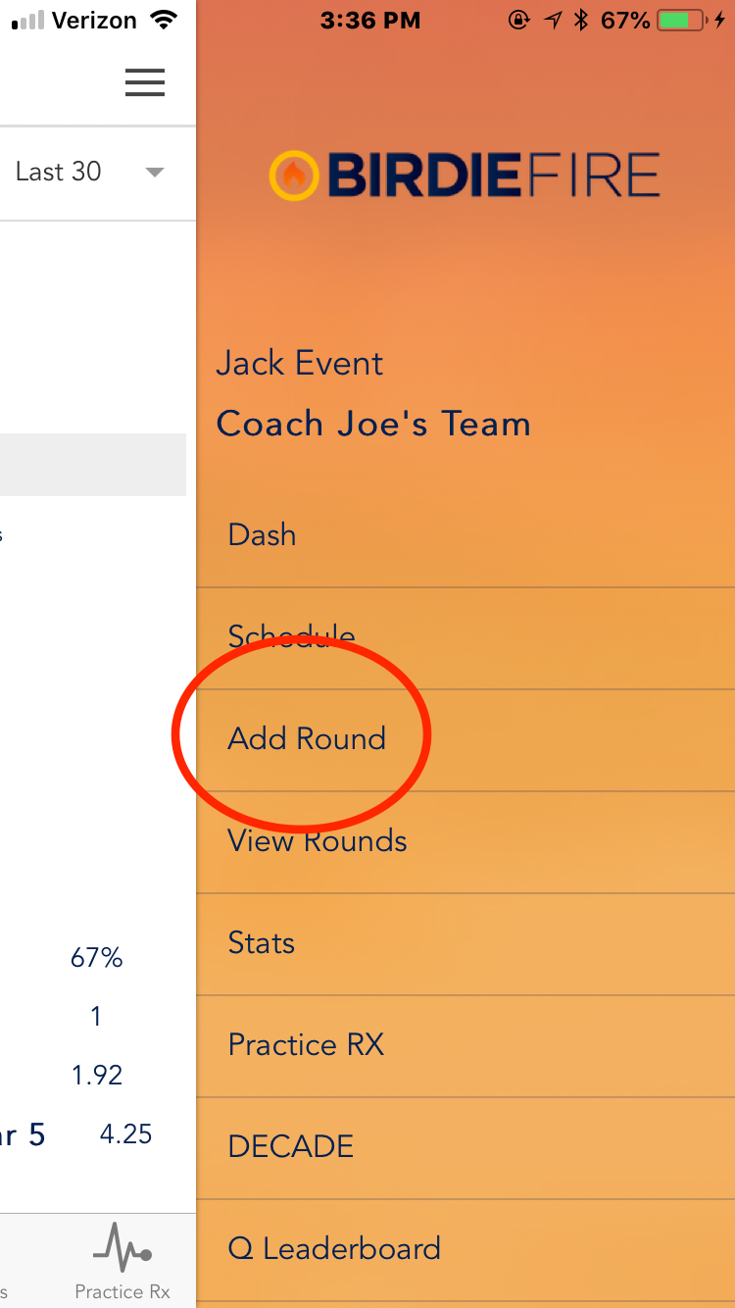Tap the hamburger menu icon

point(145,83)
